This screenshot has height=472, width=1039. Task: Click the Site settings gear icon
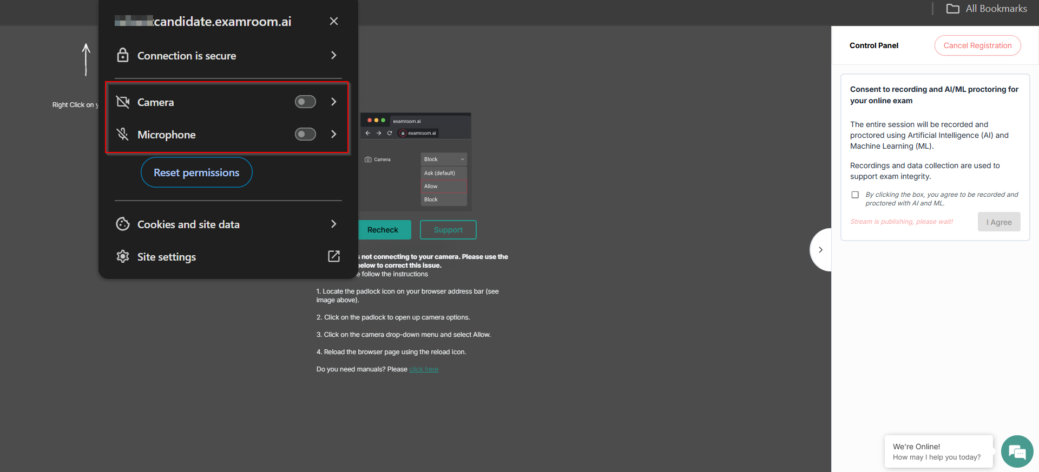pos(123,256)
